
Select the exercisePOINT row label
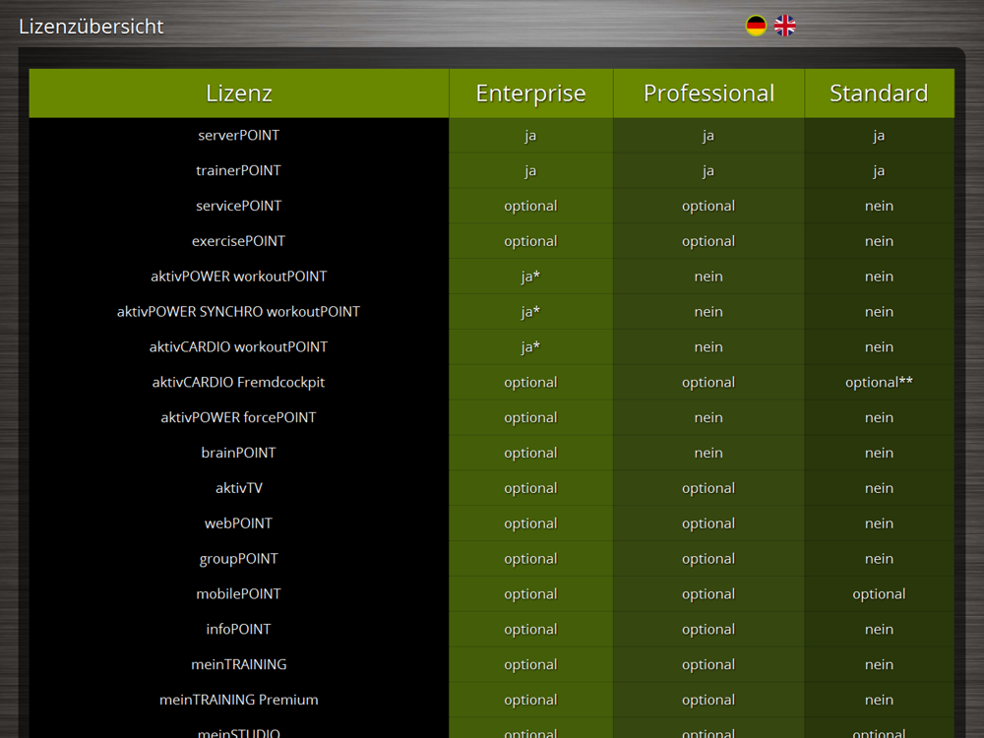(x=238, y=240)
